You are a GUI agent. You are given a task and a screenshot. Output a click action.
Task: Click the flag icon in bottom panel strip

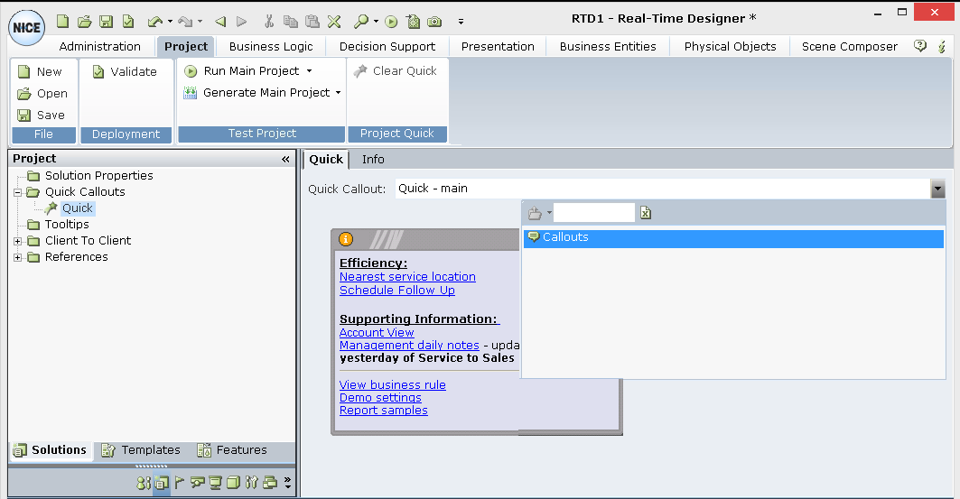click(x=179, y=483)
